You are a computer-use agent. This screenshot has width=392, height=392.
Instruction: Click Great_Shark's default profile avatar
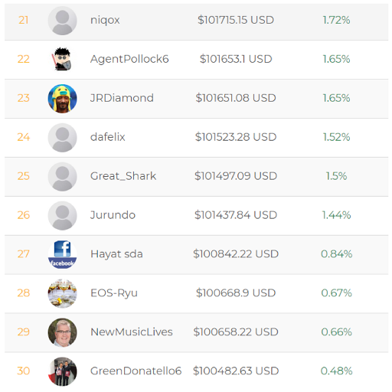(x=62, y=177)
